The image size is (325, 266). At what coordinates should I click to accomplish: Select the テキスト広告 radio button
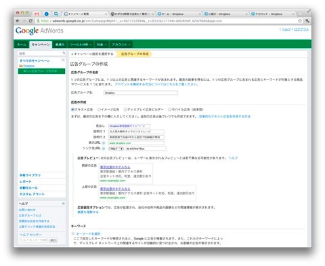point(73,109)
